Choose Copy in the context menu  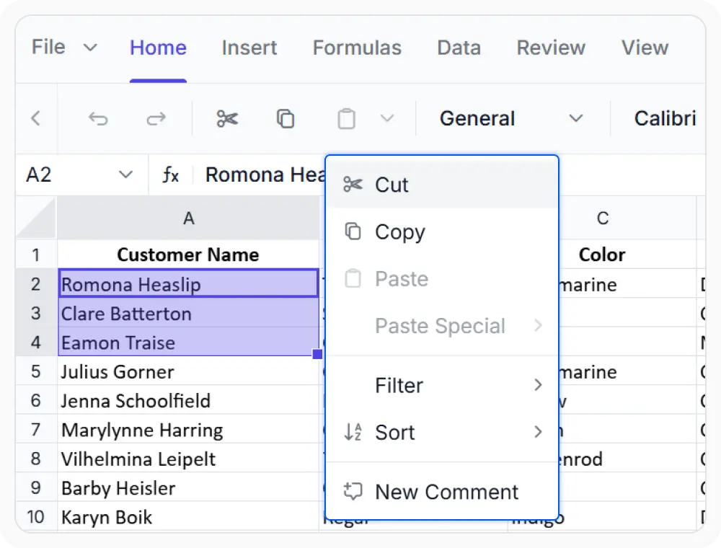tap(442, 231)
